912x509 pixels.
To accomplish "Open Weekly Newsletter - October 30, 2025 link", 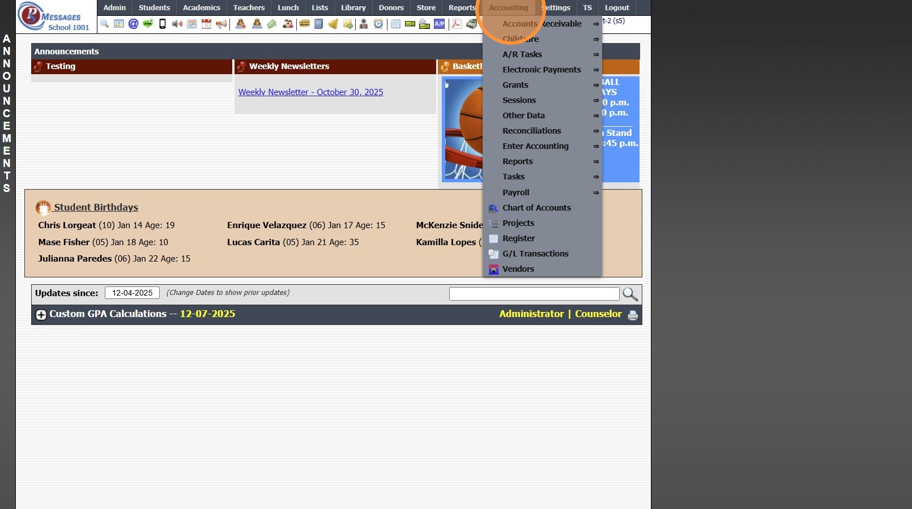I will click(310, 92).
